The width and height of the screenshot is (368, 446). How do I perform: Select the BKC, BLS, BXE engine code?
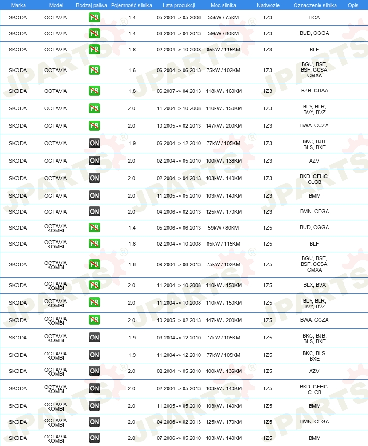[314, 356]
